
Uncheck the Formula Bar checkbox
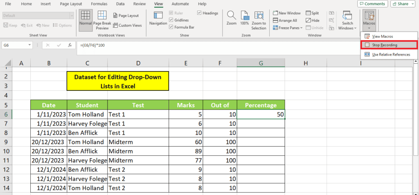coord(171,27)
